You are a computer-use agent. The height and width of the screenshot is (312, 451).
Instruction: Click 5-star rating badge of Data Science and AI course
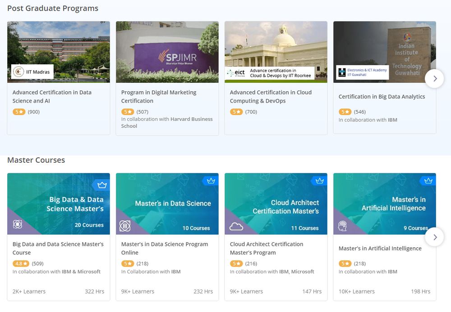tap(19, 112)
